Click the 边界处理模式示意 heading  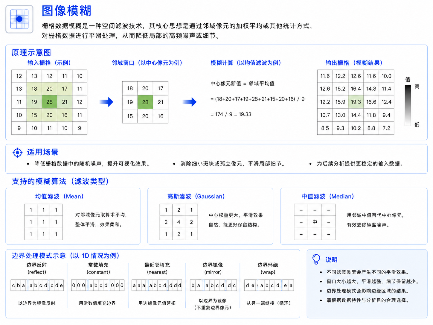[66, 256]
